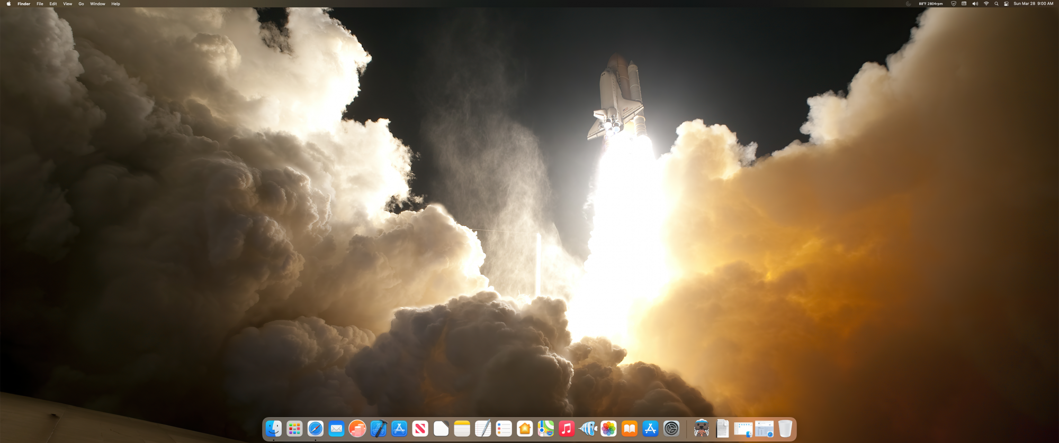
Task: Open the Go menu
Action: pyautogui.click(x=81, y=4)
